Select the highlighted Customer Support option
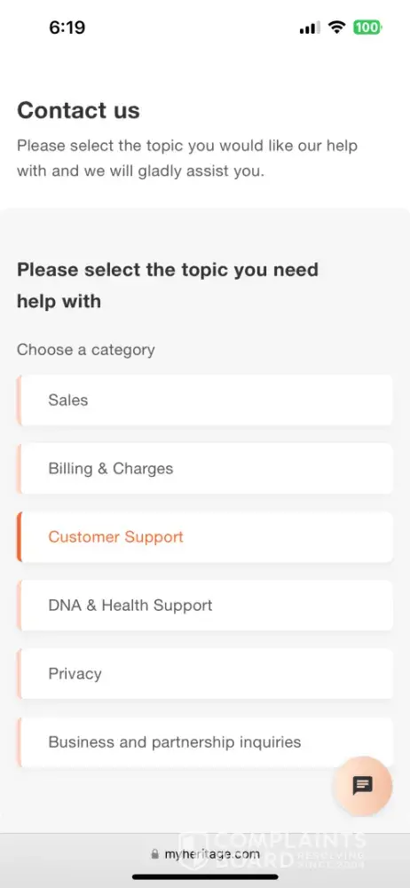The width and height of the screenshot is (410, 888). (x=204, y=537)
